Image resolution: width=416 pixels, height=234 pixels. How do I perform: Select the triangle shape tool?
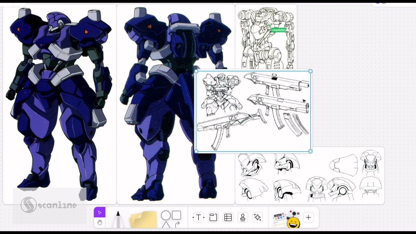(166, 225)
